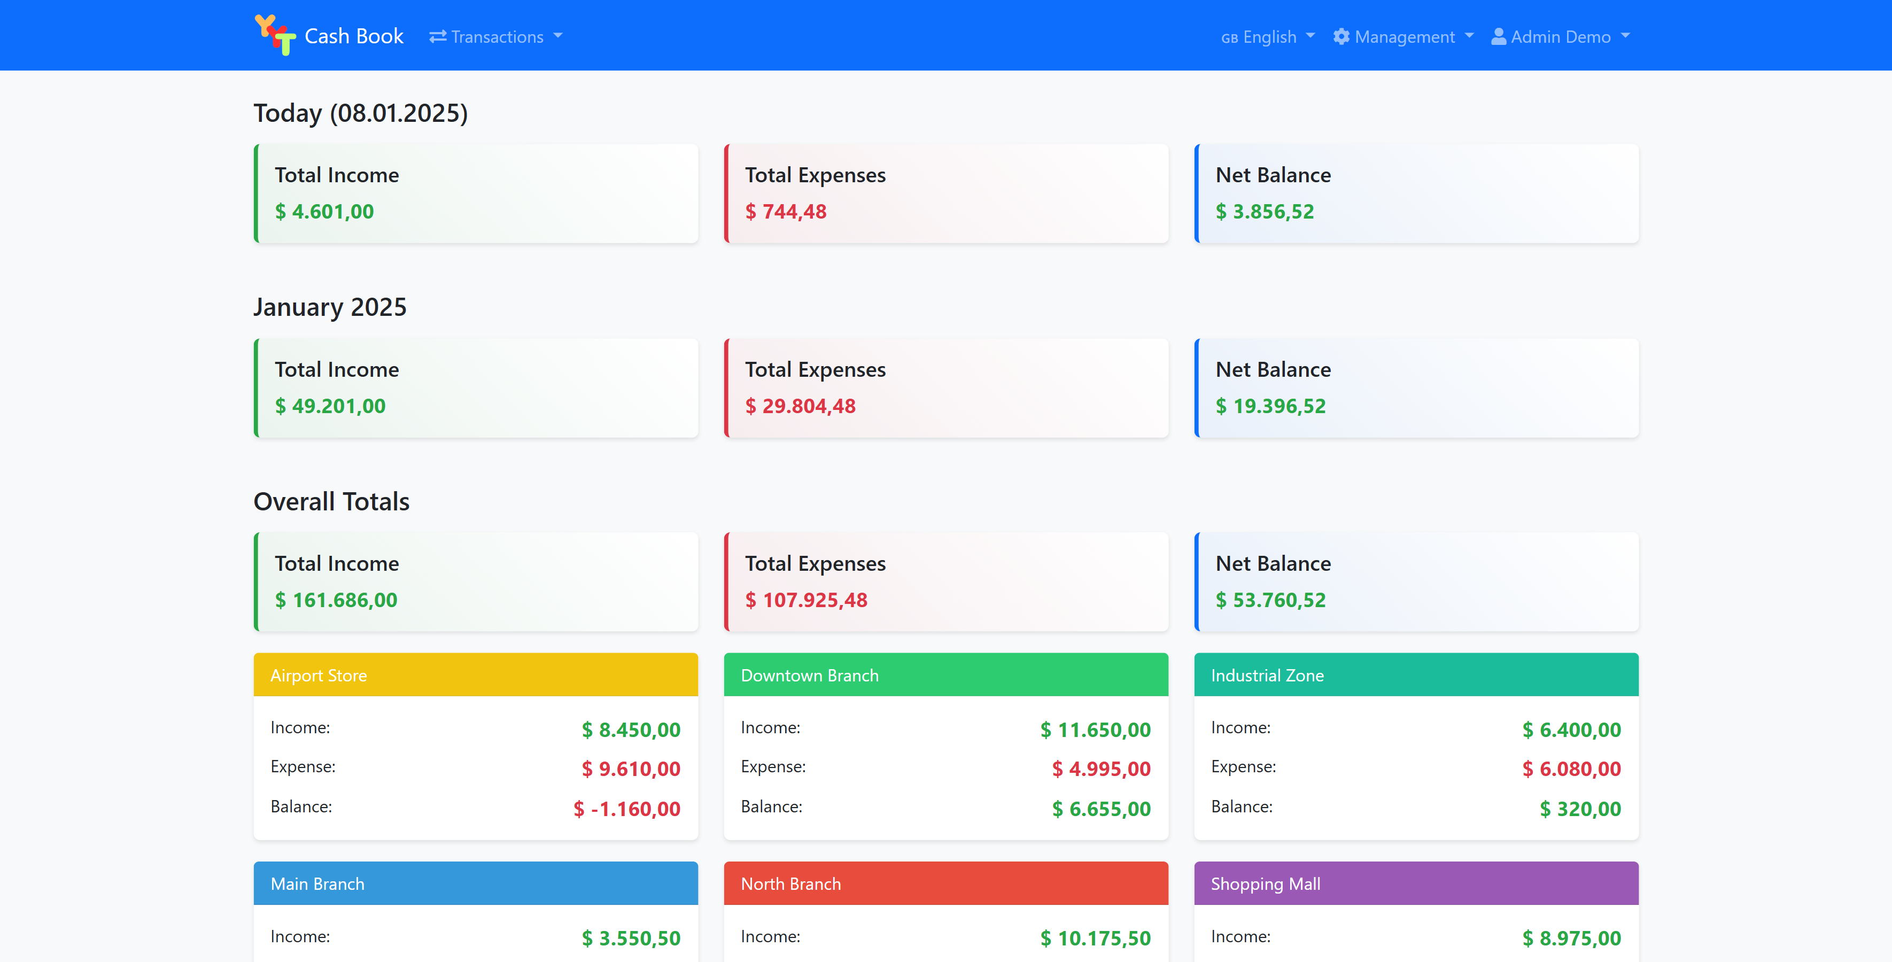Click January 2025 Total Expenses card
Image resolution: width=1892 pixels, height=962 pixels.
(x=946, y=387)
